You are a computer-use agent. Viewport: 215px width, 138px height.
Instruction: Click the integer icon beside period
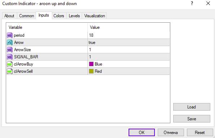[10, 35]
